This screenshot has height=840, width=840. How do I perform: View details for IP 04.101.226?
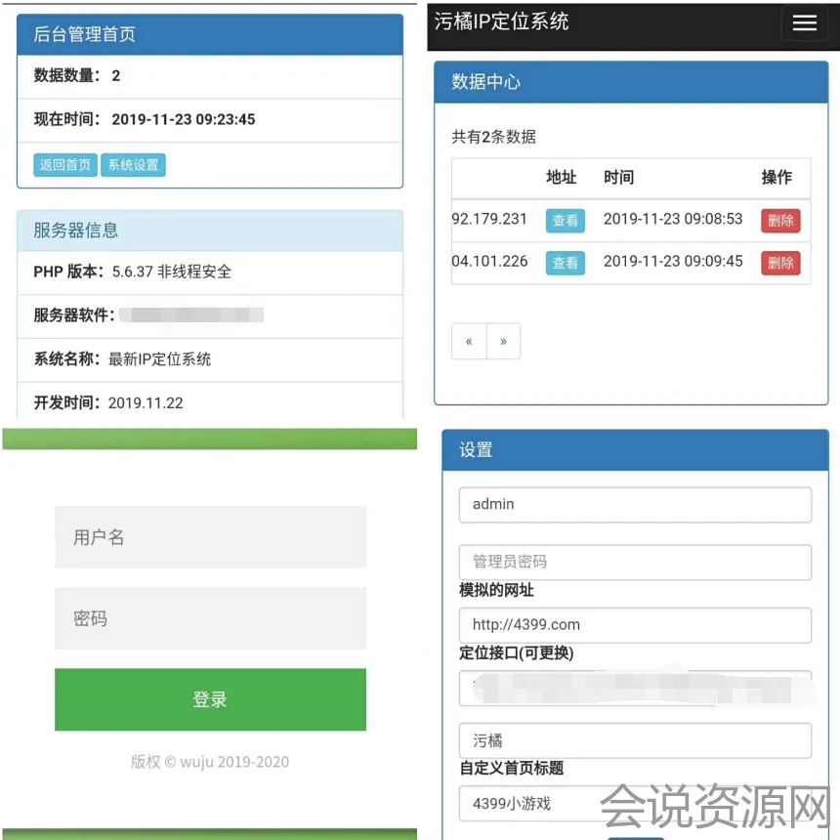click(x=565, y=263)
